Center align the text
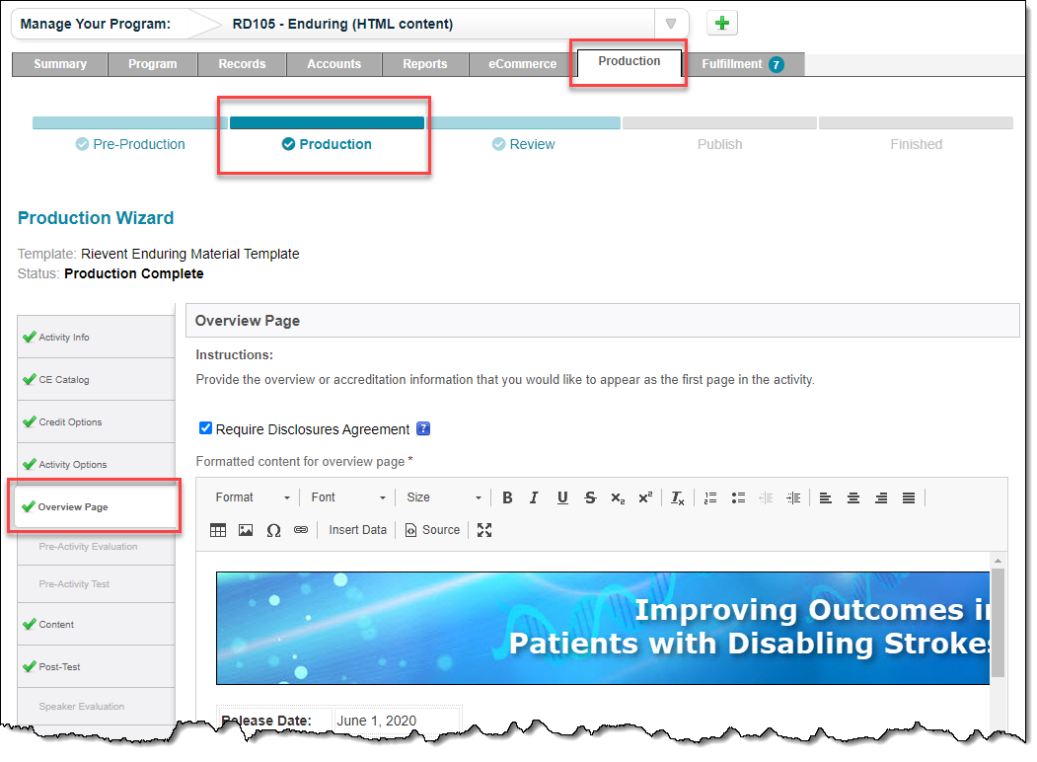 pyautogui.click(x=853, y=497)
